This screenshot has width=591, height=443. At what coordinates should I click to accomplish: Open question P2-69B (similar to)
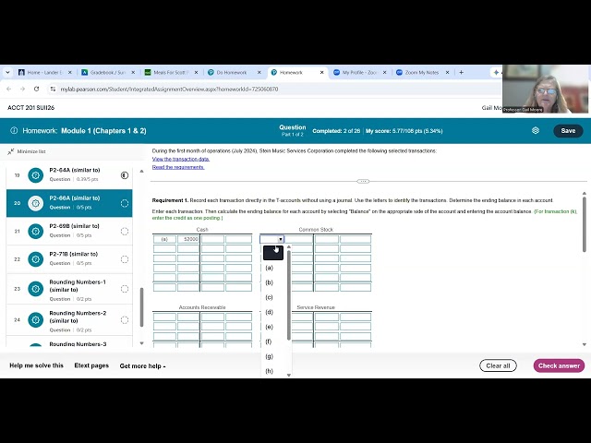tap(69, 231)
